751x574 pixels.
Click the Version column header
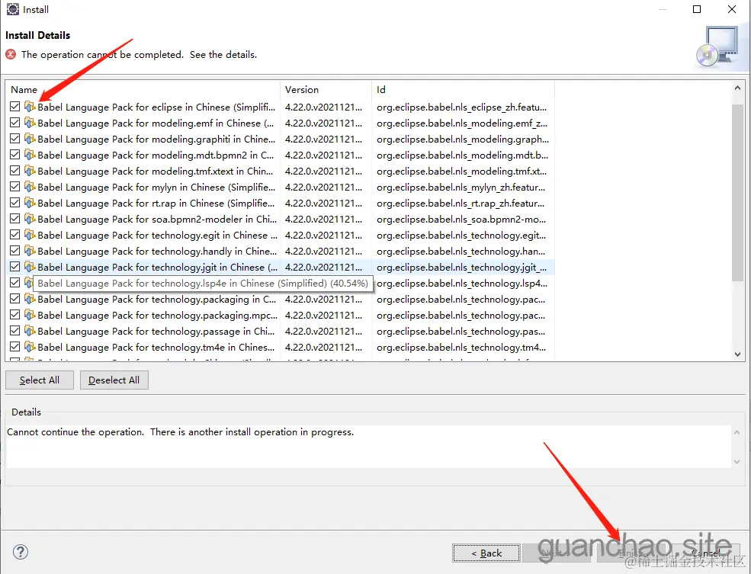[x=326, y=89]
